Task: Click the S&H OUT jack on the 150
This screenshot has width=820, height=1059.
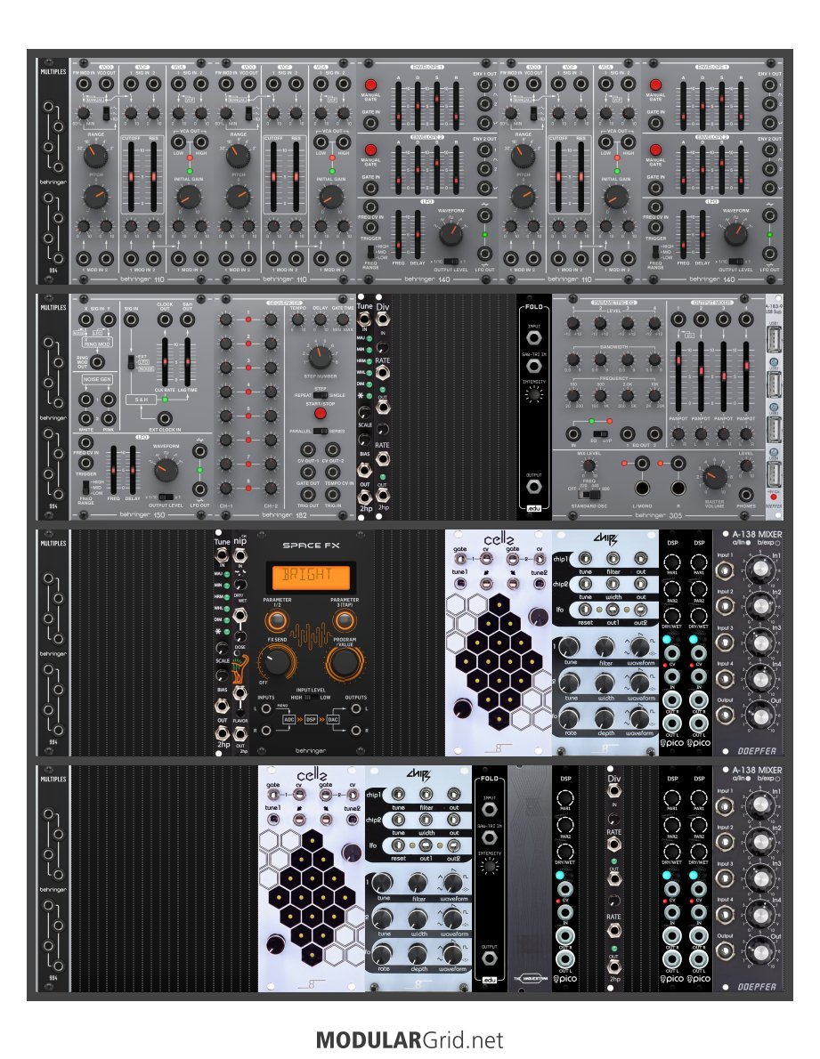Action: pyautogui.click(x=188, y=319)
